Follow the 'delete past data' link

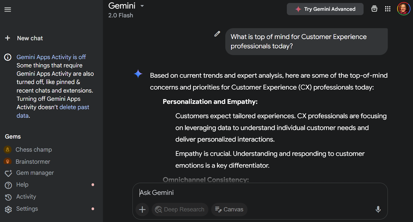(x=74, y=107)
